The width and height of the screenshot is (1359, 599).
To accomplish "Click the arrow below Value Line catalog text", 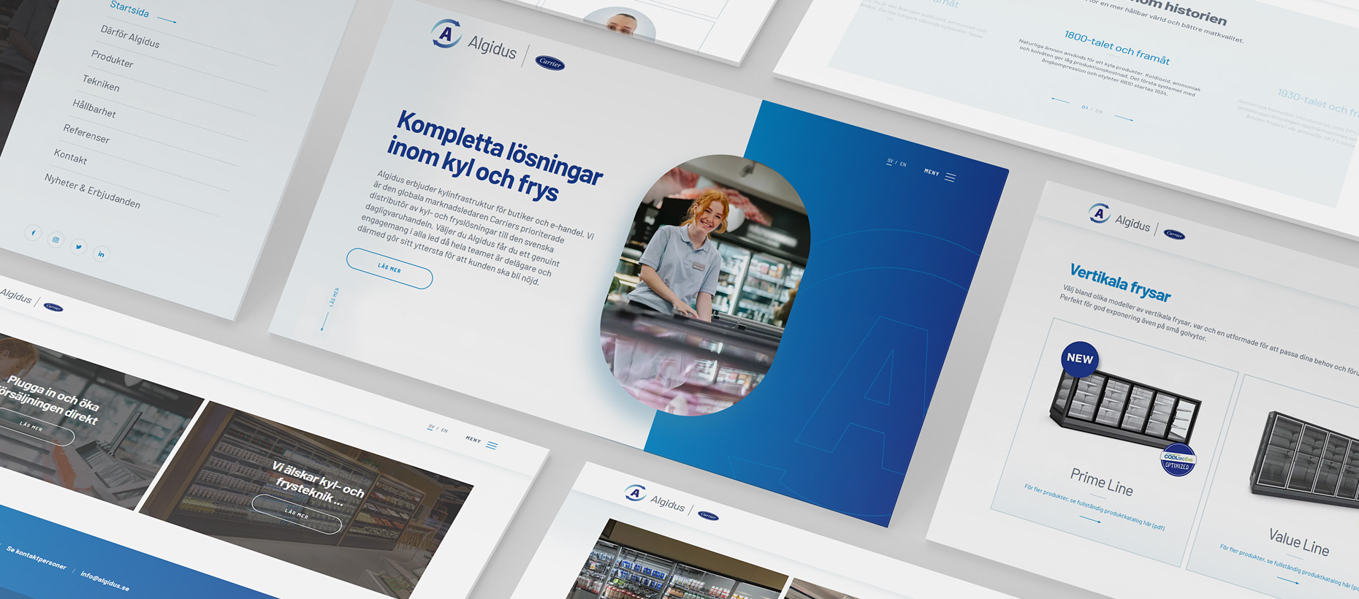I will click(1288, 581).
